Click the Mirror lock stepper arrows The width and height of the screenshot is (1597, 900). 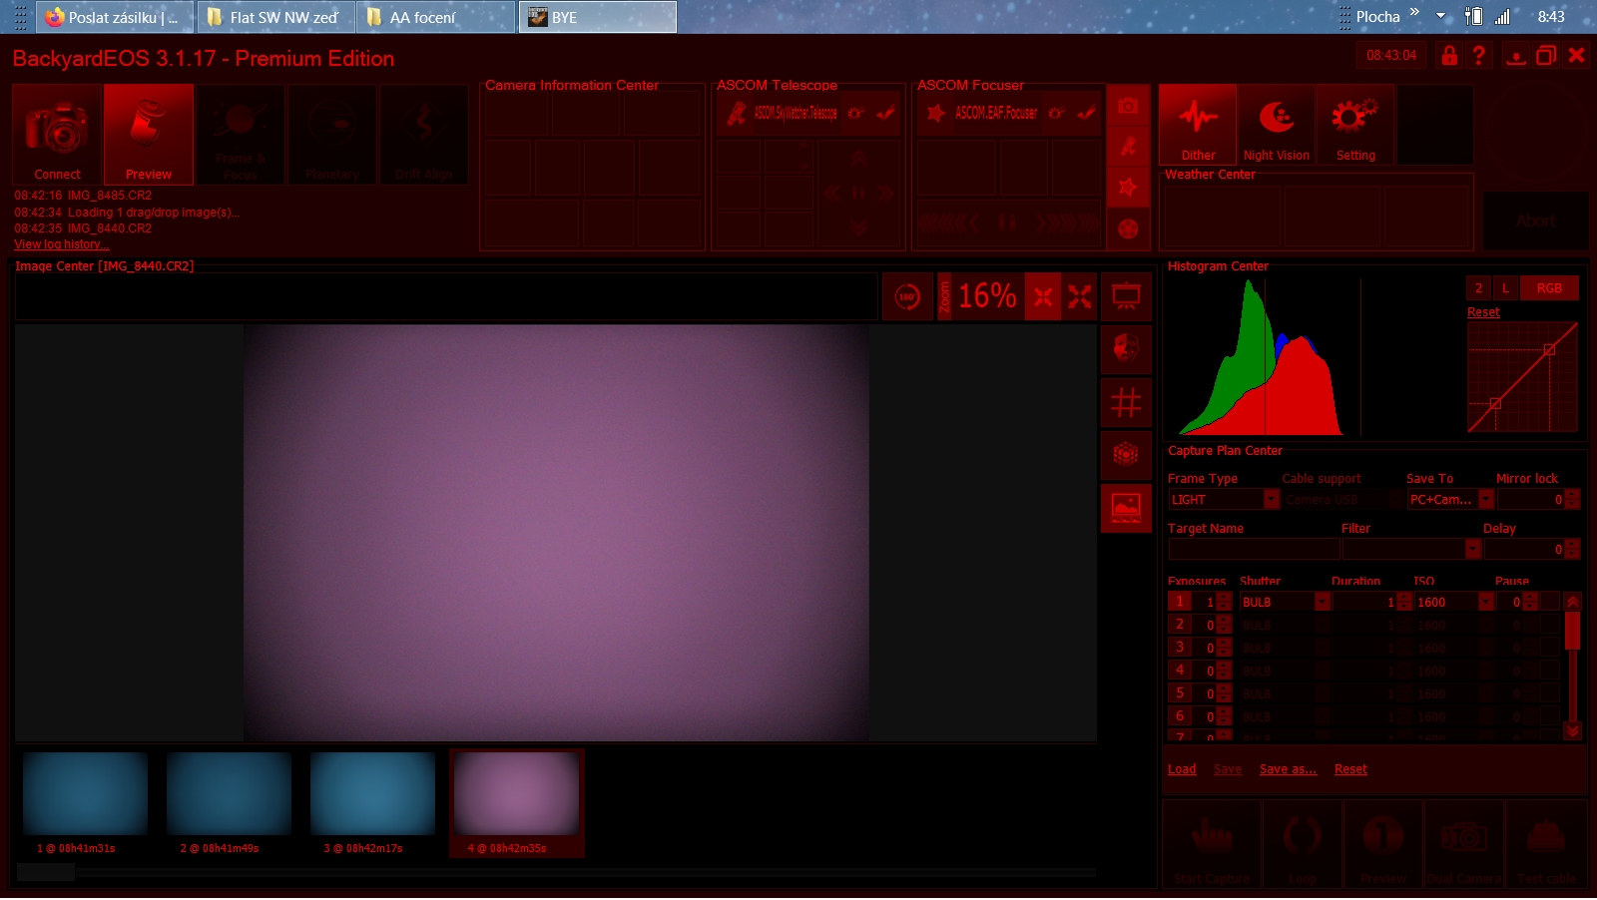click(x=1572, y=499)
